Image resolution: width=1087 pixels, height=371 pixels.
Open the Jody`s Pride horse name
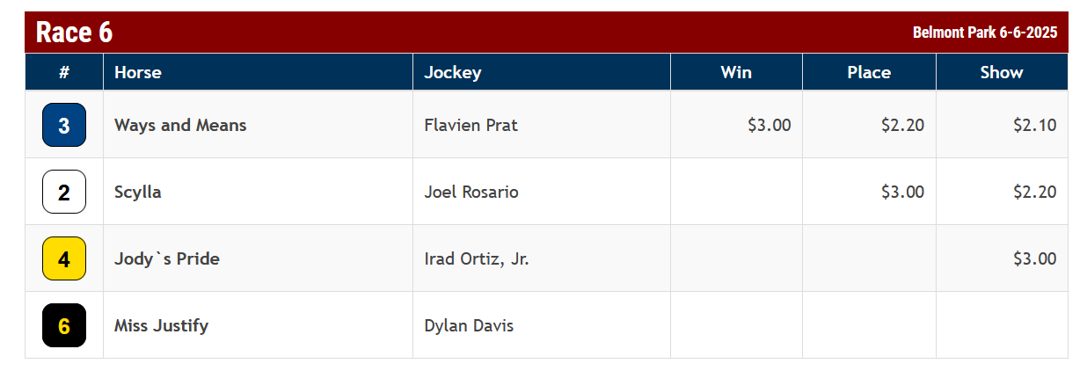click(x=167, y=258)
